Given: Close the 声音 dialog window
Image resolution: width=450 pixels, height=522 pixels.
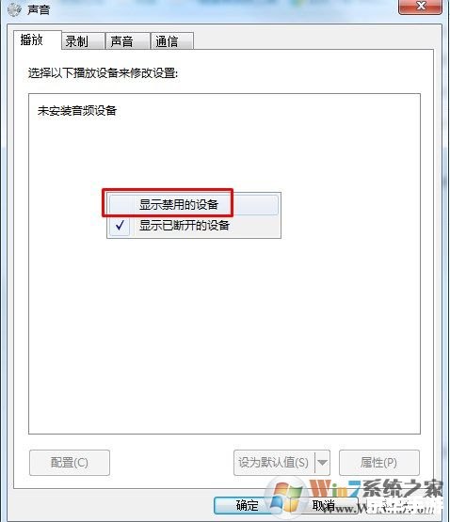Looking at the screenshot, I should coord(421,7).
